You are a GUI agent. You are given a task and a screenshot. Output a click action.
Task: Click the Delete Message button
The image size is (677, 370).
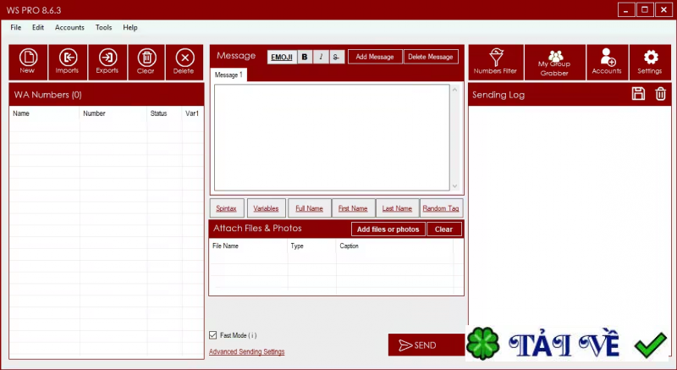tap(431, 57)
